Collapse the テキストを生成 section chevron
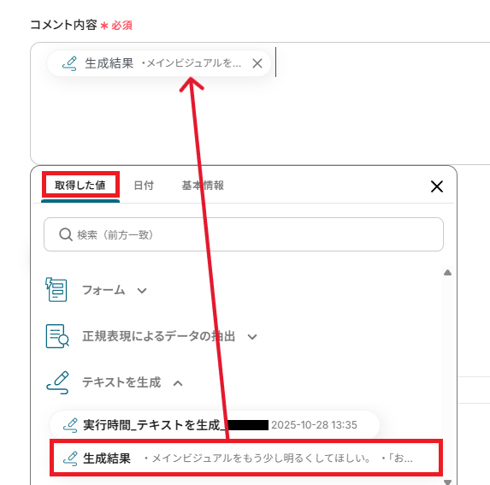The height and width of the screenshot is (485, 490). pyautogui.click(x=178, y=383)
